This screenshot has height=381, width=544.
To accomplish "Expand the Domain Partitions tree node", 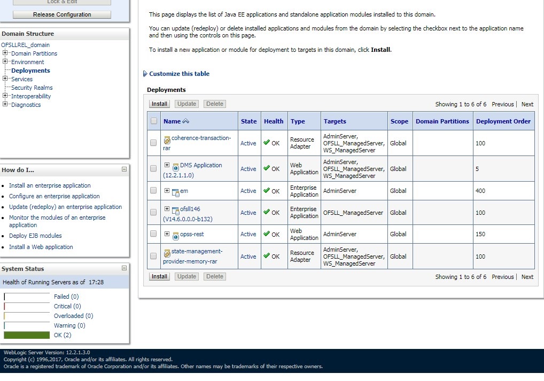I will (x=5, y=53).
